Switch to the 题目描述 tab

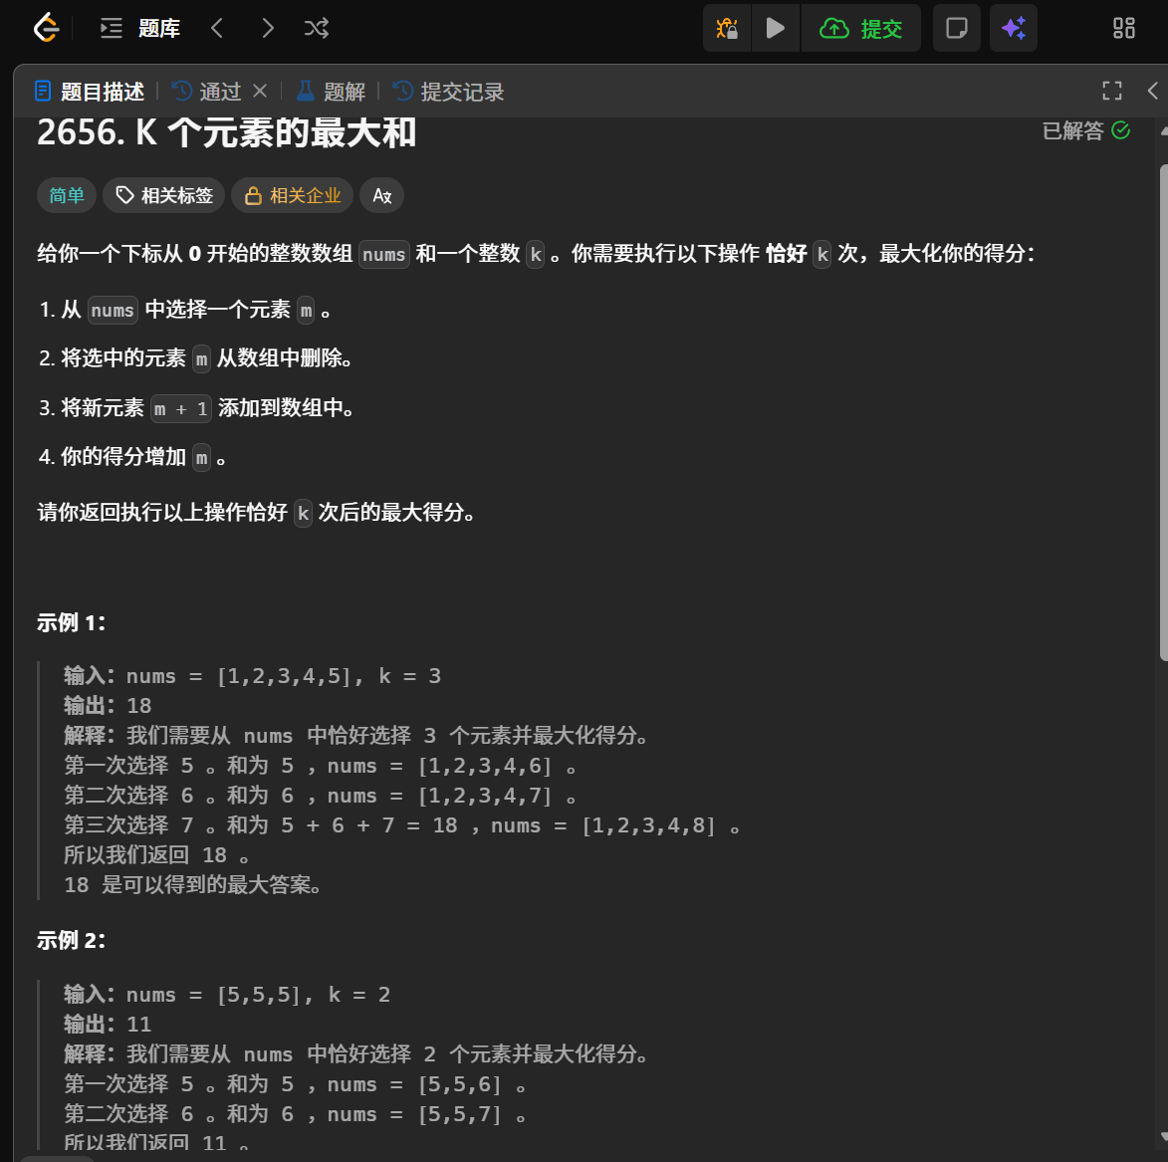pos(90,92)
